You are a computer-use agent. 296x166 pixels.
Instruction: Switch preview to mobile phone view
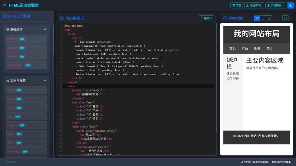click(x=269, y=18)
